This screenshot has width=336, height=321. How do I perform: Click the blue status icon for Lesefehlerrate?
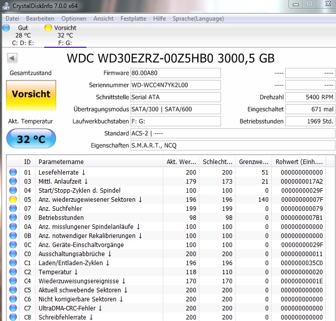point(13,172)
